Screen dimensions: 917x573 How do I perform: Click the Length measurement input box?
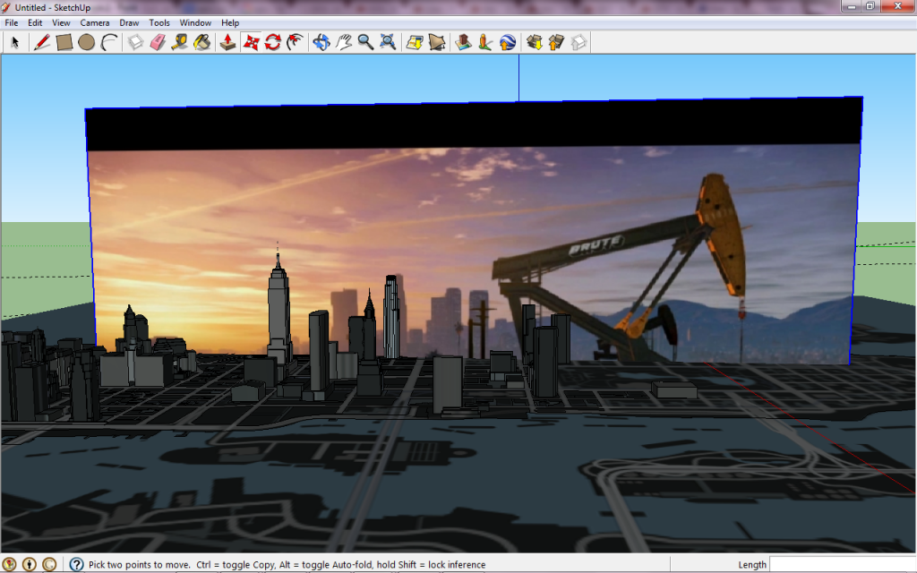tap(842, 565)
